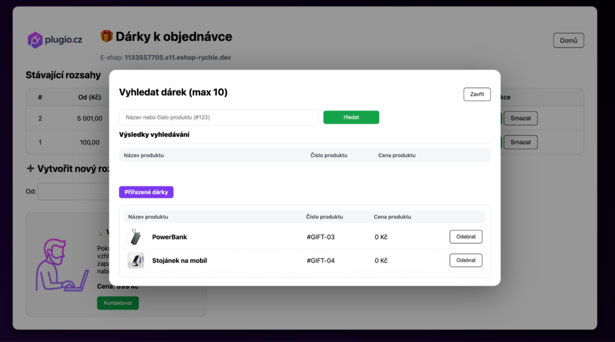The image size is (615, 342).
Task: Delete range number 1 with Smazat
Action: point(520,142)
